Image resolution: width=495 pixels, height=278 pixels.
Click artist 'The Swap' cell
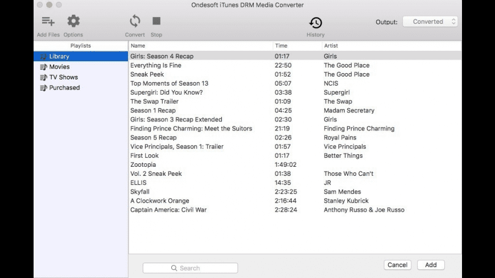338,102
